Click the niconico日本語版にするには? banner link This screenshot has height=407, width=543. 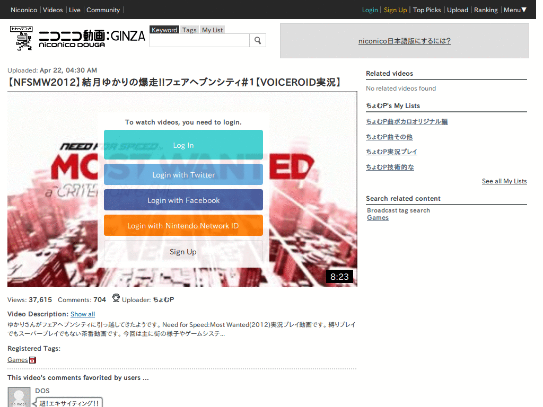pyautogui.click(x=405, y=41)
